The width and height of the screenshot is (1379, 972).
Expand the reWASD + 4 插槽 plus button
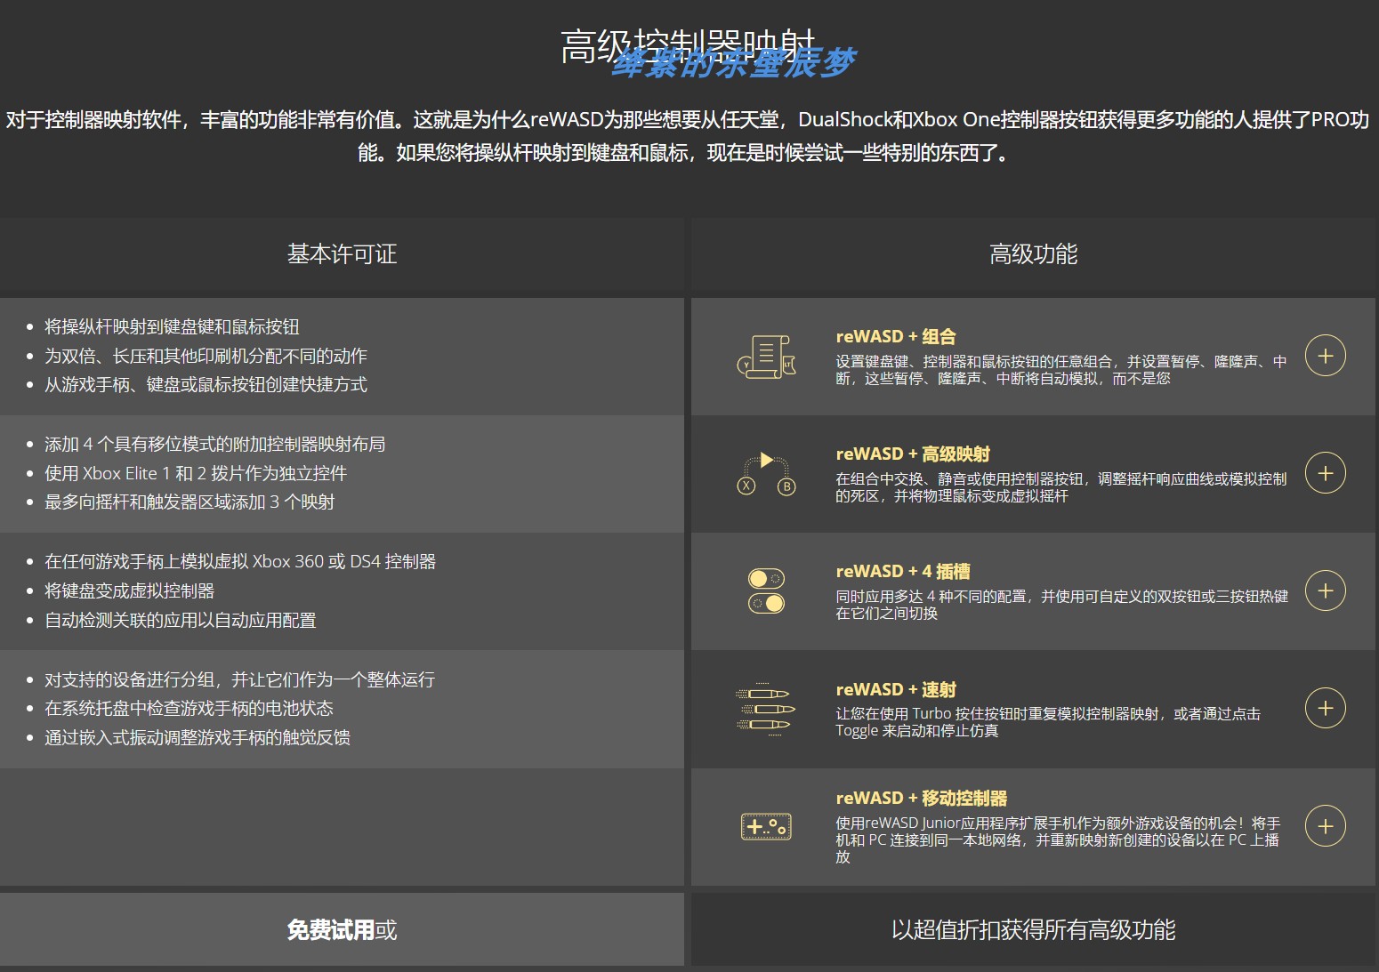click(1325, 590)
